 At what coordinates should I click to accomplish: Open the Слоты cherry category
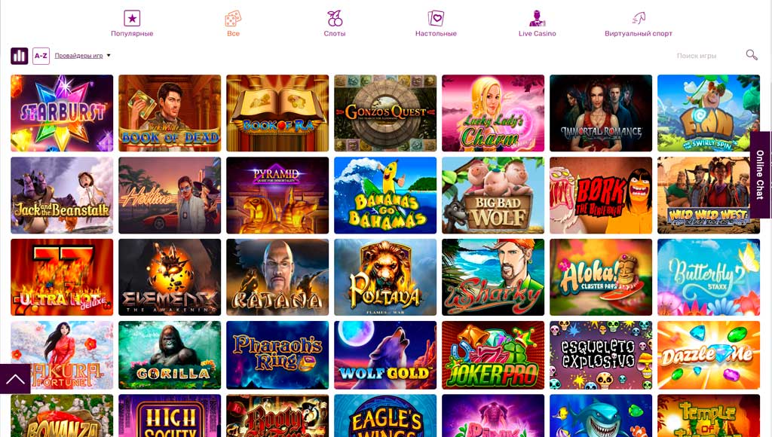click(x=335, y=23)
